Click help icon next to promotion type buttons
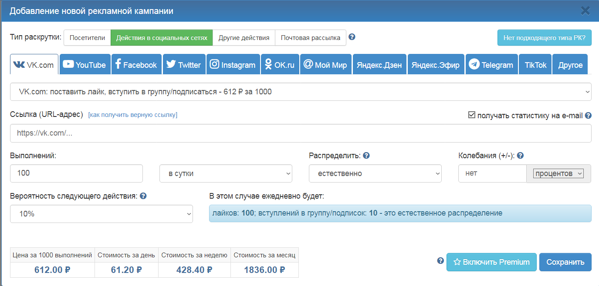This screenshot has width=599, height=286. 352,37
